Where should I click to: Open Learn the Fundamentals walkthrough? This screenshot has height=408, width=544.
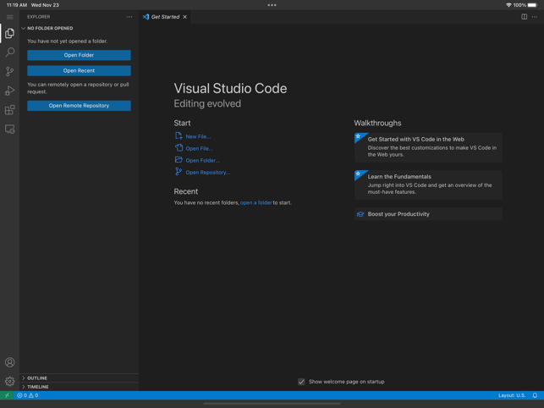pos(428,185)
